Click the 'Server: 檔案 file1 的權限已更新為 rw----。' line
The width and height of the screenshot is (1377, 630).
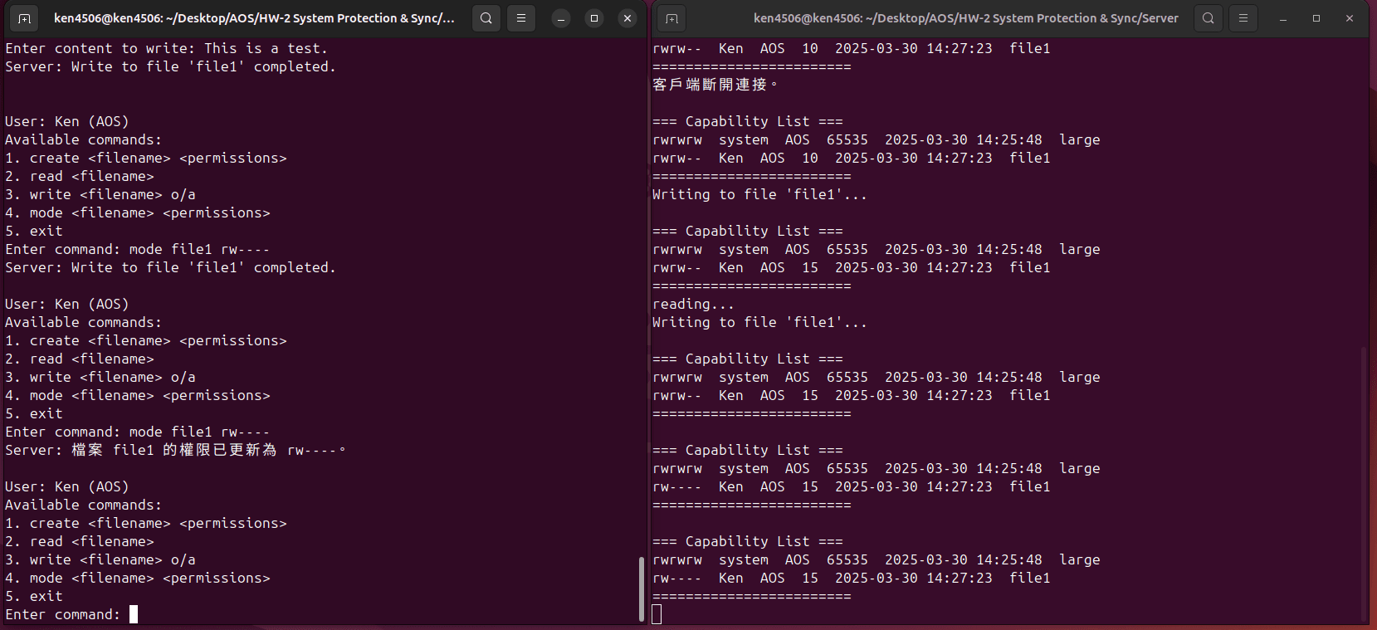click(x=175, y=450)
